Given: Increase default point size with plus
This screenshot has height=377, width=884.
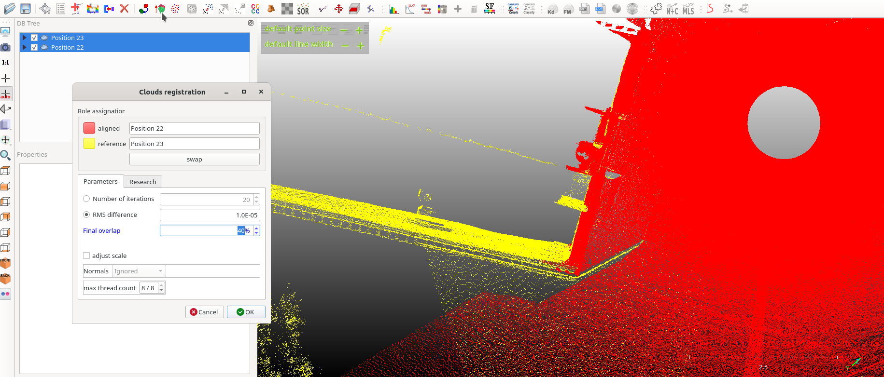Looking at the screenshot, I should 359,30.
